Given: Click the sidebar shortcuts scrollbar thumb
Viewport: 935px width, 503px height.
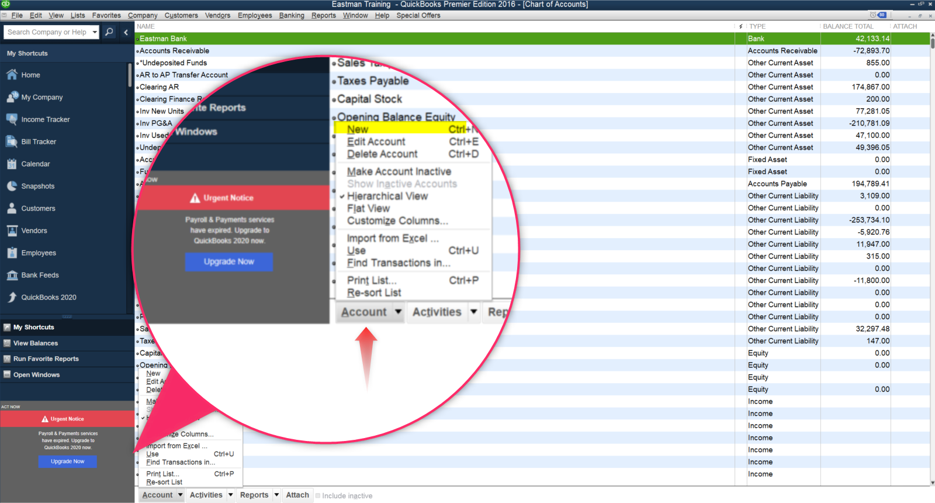Looking at the screenshot, I should [130, 75].
